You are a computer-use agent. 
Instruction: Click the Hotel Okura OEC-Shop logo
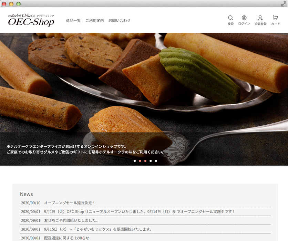[31, 20]
